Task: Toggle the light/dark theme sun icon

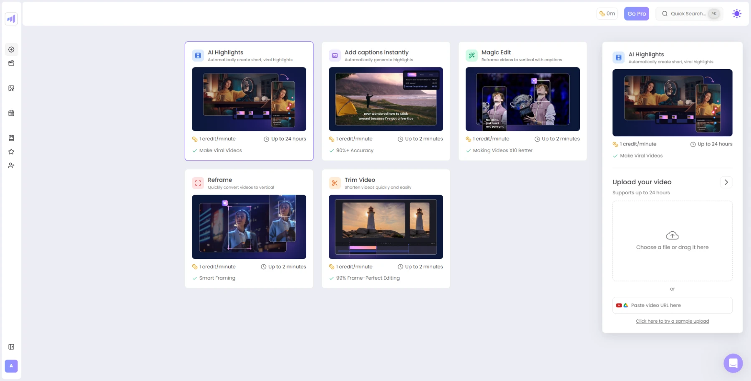Action: tap(737, 14)
